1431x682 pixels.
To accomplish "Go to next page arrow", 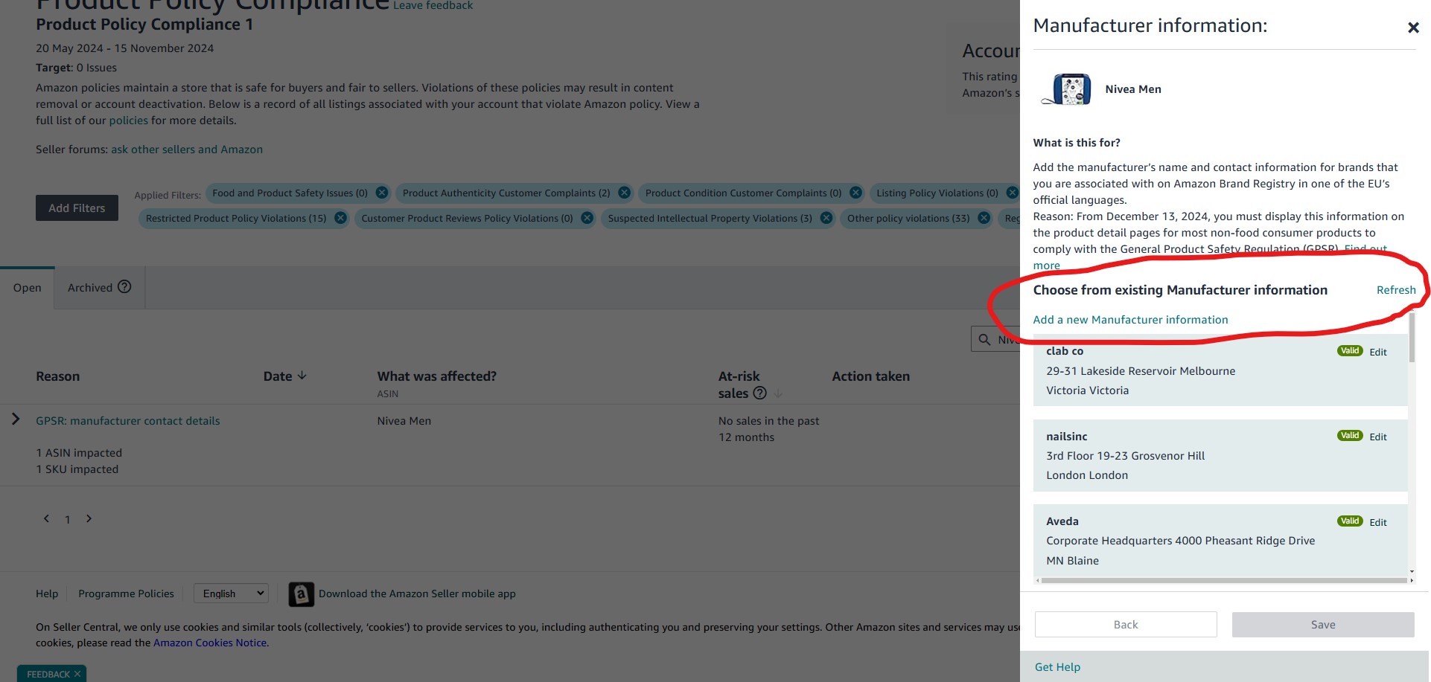I will [89, 518].
